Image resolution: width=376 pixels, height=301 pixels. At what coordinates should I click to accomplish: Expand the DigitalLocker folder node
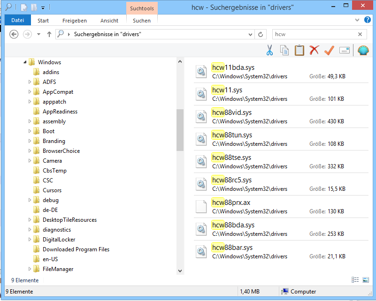[30, 240]
